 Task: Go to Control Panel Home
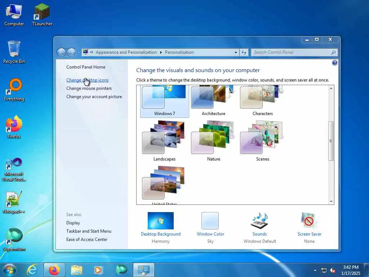[x=86, y=67]
